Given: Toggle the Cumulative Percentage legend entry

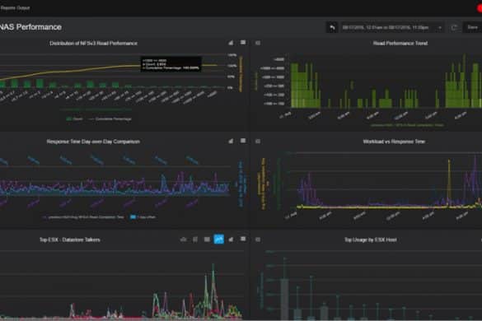Looking at the screenshot, I should [x=110, y=119].
